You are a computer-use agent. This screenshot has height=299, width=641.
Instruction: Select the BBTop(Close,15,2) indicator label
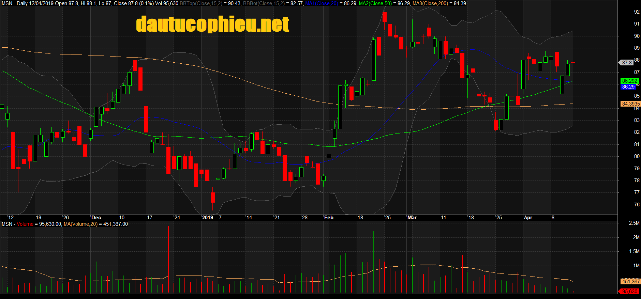[x=201, y=3]
